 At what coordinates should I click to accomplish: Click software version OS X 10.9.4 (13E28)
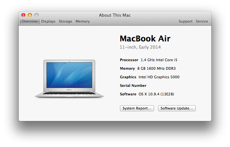(156, 94)
